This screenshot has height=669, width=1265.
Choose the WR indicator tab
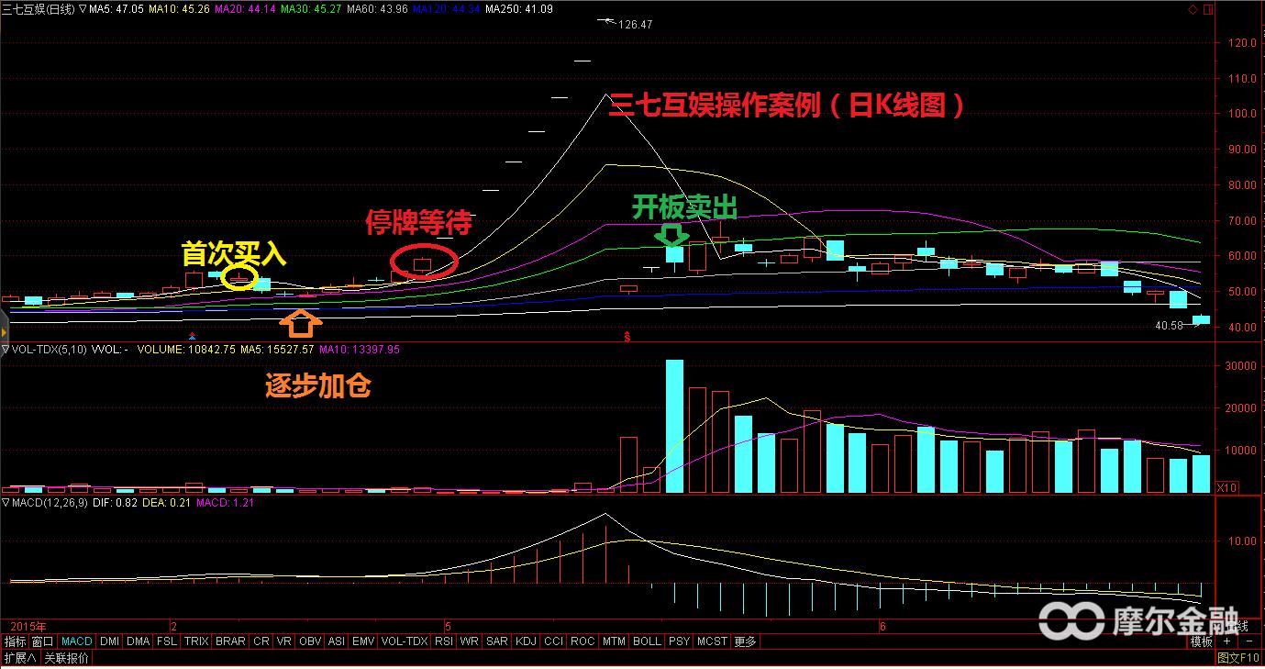pyautogui.click(x=470, y=641)
